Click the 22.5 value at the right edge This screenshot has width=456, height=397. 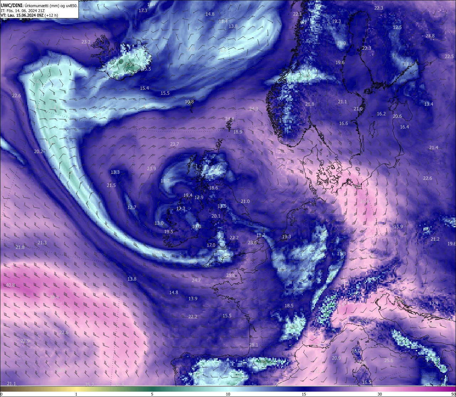[x=449, y=57]
